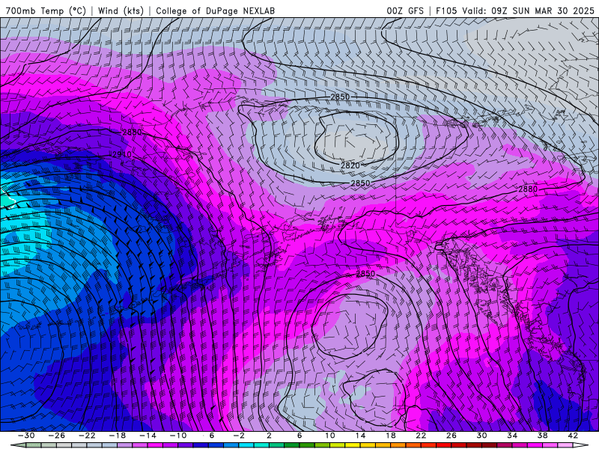Click the 2820 height contour label

(x=350, y=165)
